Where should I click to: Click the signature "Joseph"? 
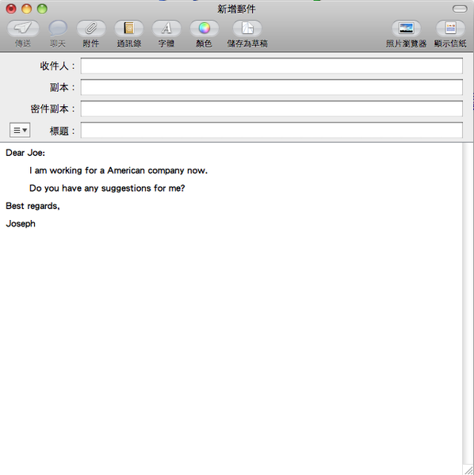[21, 224]
